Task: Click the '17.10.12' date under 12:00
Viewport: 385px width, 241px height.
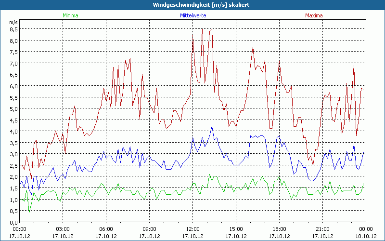Action: tap(193, 236)
